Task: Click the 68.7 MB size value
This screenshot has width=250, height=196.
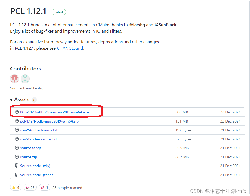Action: click(x=182, y=157)
